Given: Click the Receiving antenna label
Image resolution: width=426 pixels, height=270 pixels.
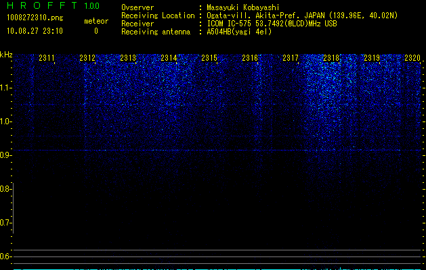Looking at the screenshot, I should point(156,32).
